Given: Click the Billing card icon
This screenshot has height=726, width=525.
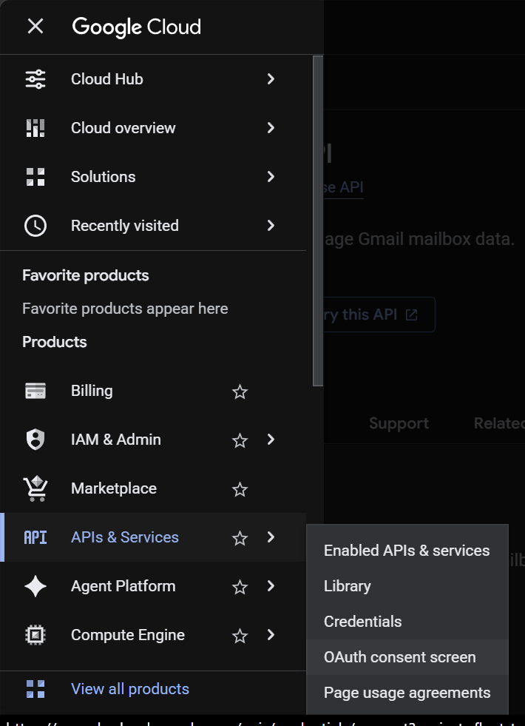Looking at the screenshot, I should tap(35, 391).
